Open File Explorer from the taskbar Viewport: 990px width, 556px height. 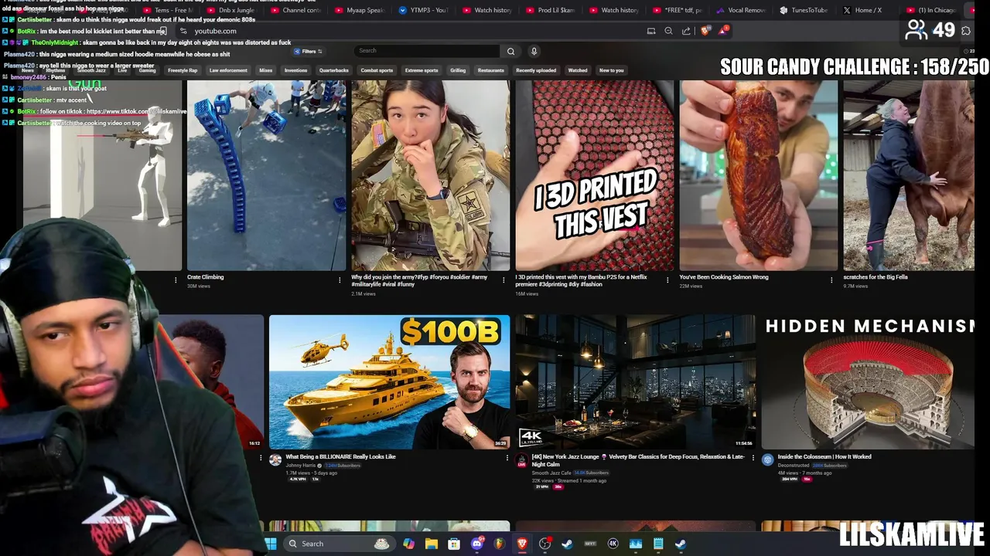431,544
